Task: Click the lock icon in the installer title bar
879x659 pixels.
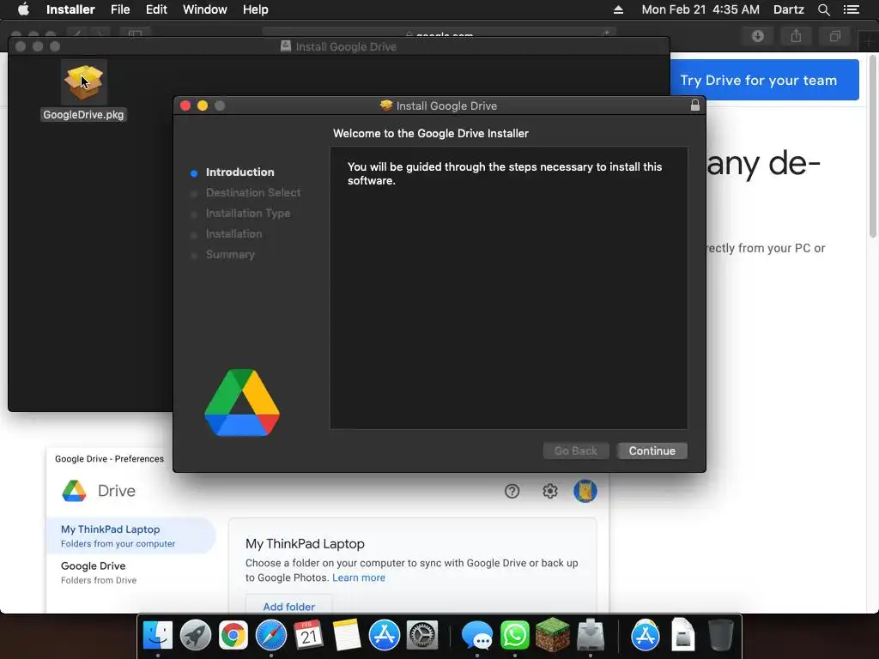Action: tap(695, 105)
